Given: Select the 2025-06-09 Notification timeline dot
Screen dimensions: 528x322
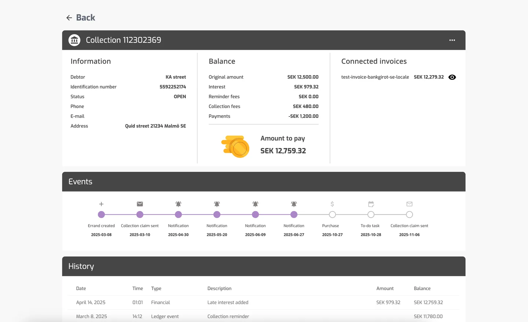Looking at the screenshot, I should (x=256, y=215).
